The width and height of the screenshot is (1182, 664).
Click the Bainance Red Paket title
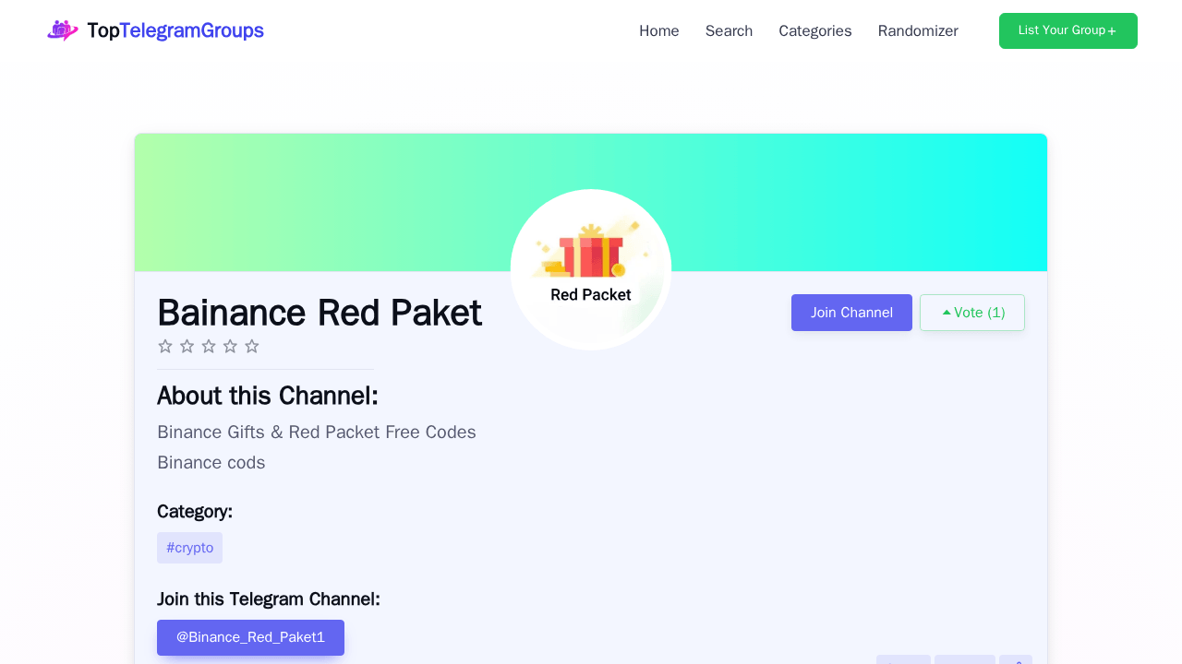pos(320,313)
